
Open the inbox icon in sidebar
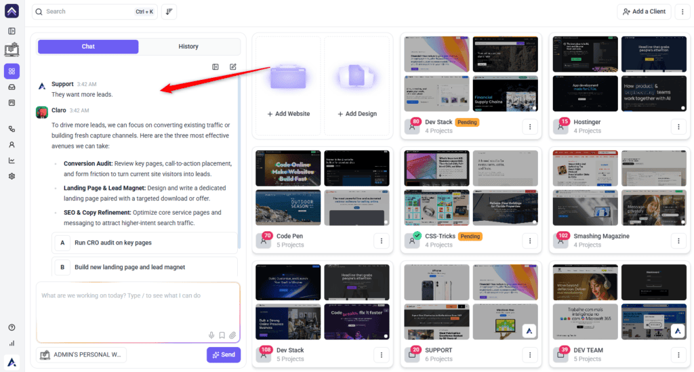[x=12, y=87]
